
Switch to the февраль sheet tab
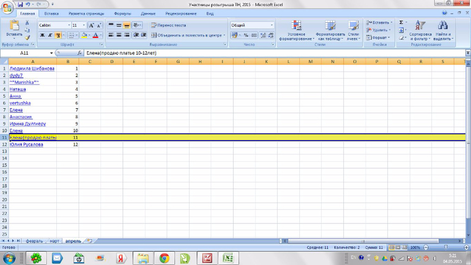(x=34, y=241)
